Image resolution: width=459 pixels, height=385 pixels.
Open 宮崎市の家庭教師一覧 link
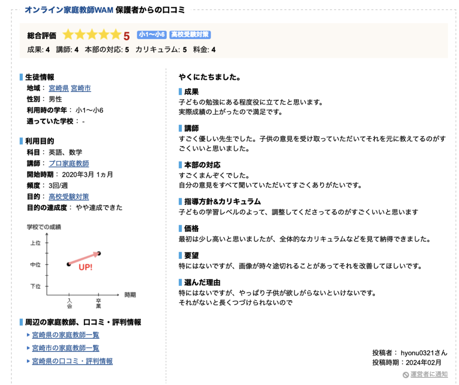(x=65, y=348)
